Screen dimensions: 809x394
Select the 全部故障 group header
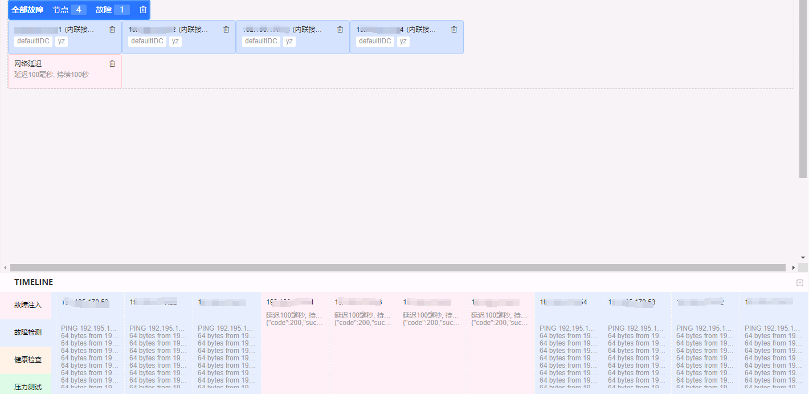pyautogui.click(x=79, y=10)
